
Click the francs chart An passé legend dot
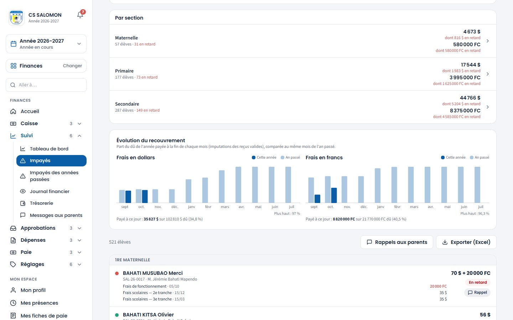(472, 158)
